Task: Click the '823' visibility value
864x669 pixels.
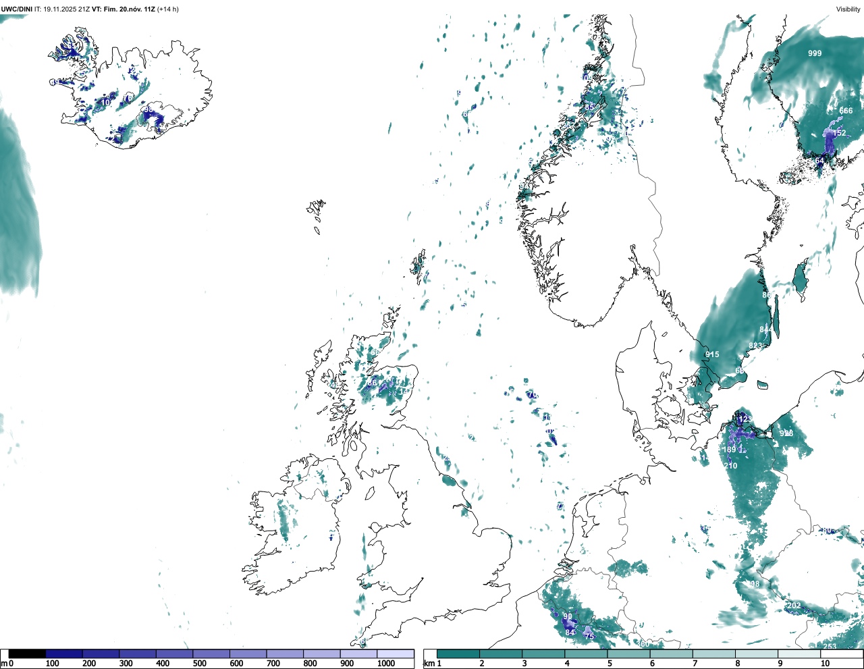Action: click(755, 346)
